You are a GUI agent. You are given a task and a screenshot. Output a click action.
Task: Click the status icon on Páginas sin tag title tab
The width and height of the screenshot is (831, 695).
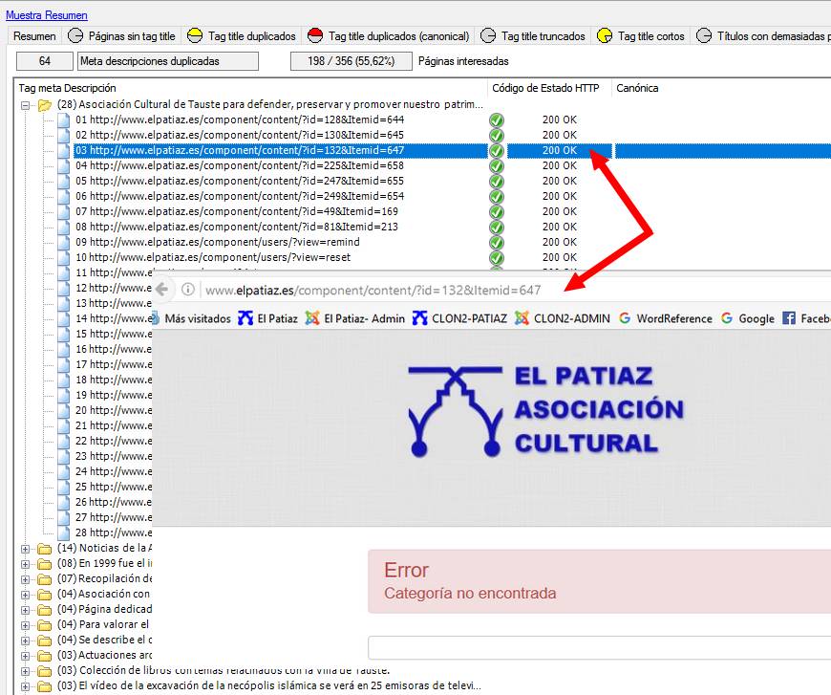click(75, 36)
